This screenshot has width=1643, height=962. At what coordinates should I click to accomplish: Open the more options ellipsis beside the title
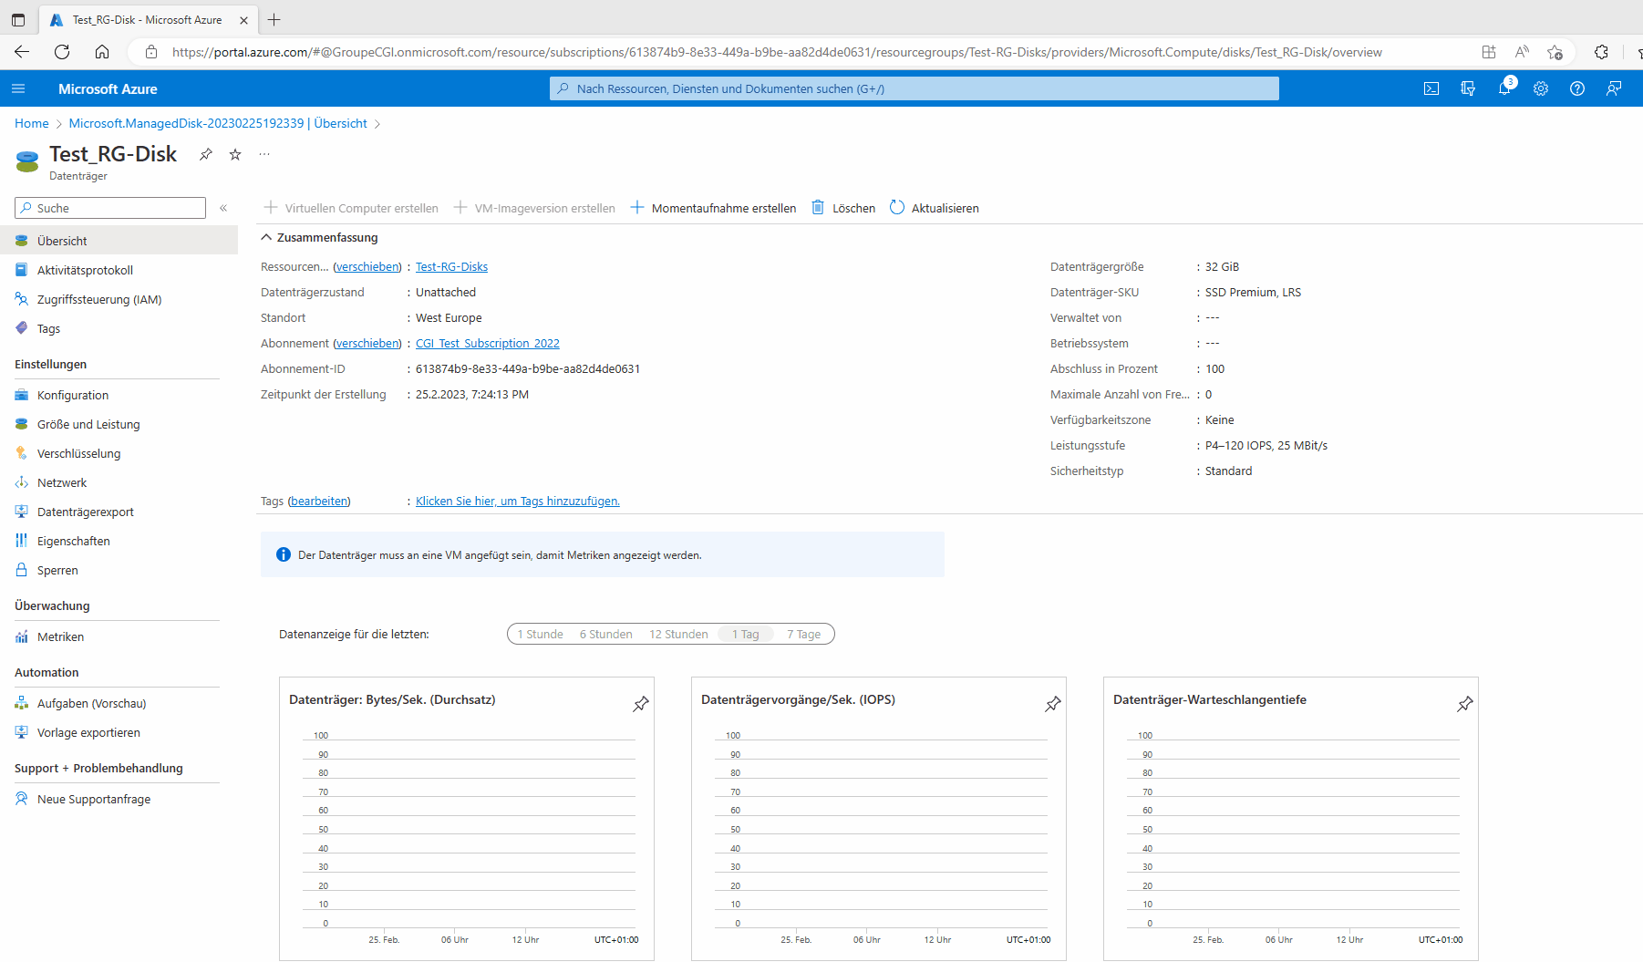[x=264, y=154]
